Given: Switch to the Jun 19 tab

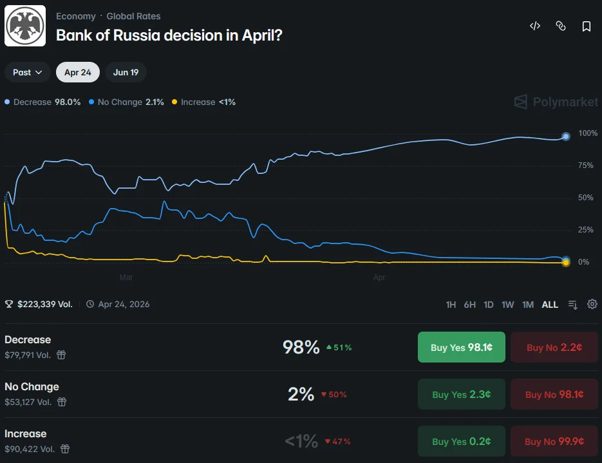Looking at the screenshot, I should 126,72.
